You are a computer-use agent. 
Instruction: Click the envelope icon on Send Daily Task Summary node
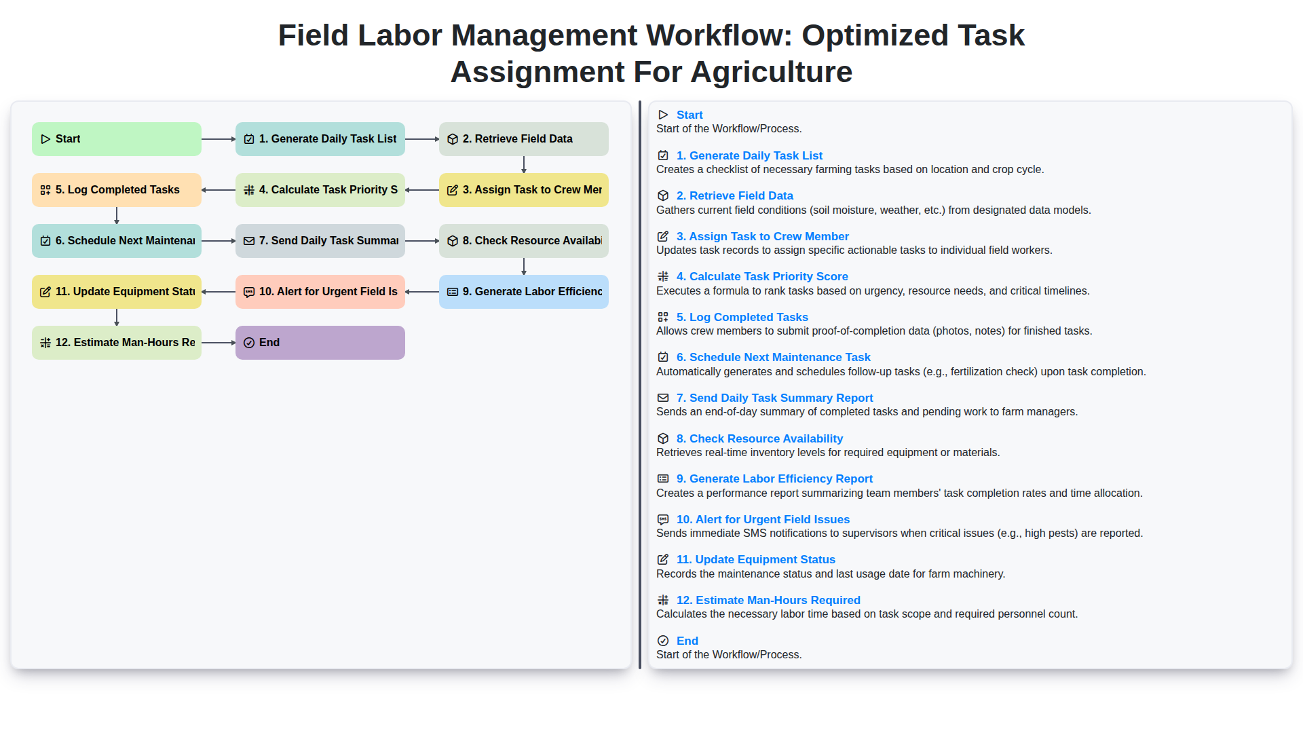[248, 240]
